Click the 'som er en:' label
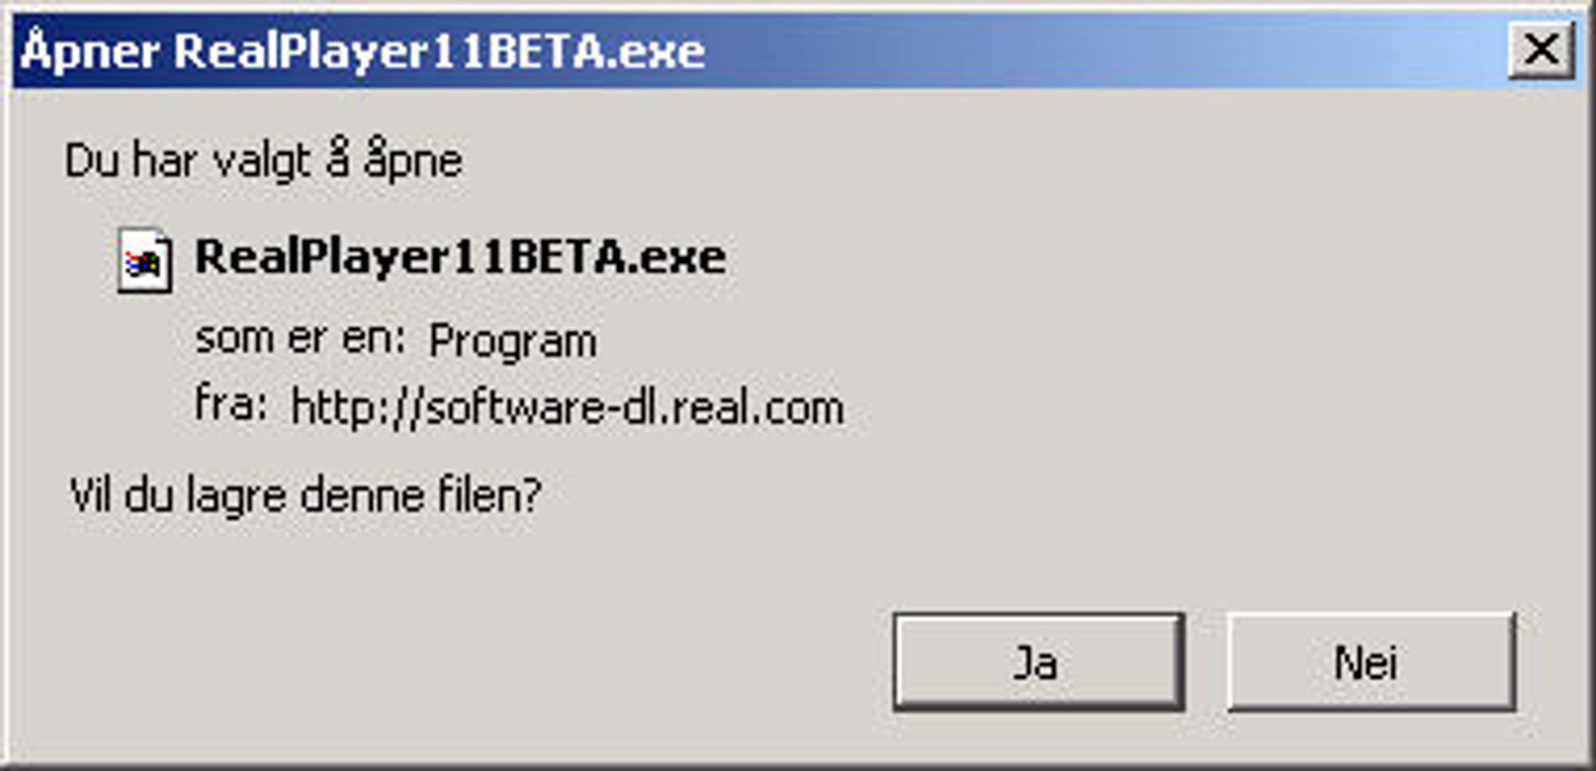This screenshot has height=771, width=1596. coord(300,338)
